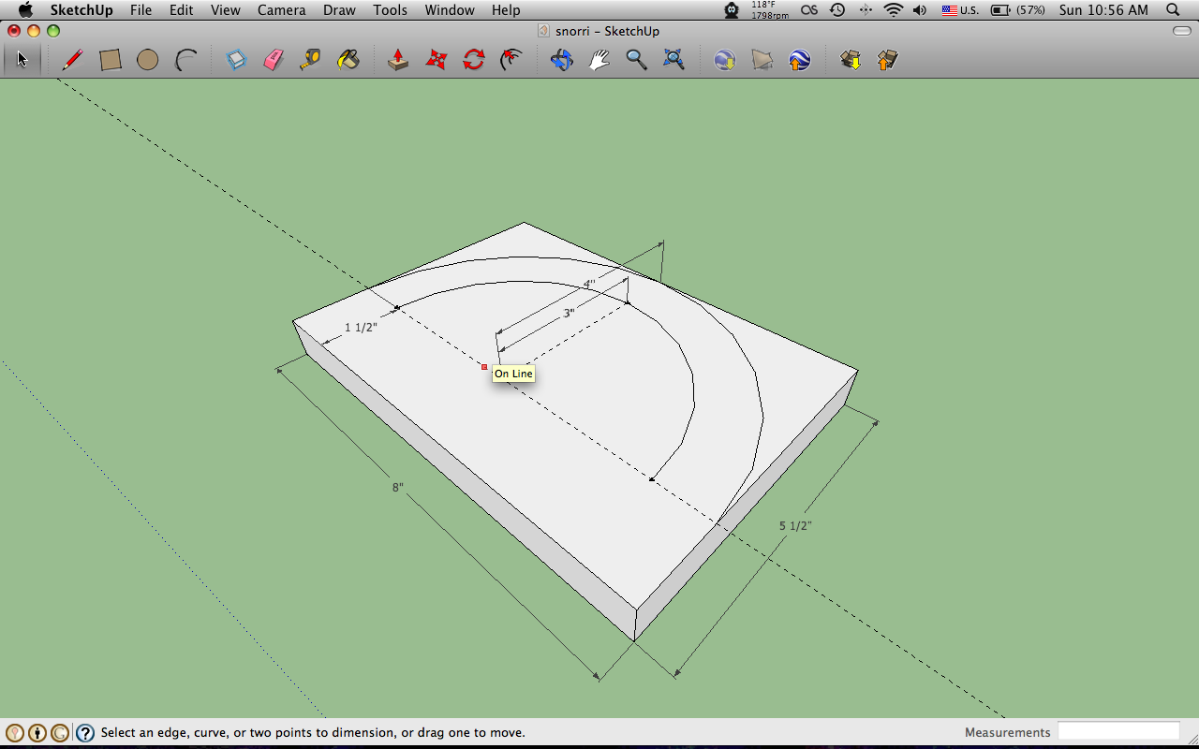This screenshot has height=749, width=1199.
Task: Open the File menu
Action: (141, 10)
